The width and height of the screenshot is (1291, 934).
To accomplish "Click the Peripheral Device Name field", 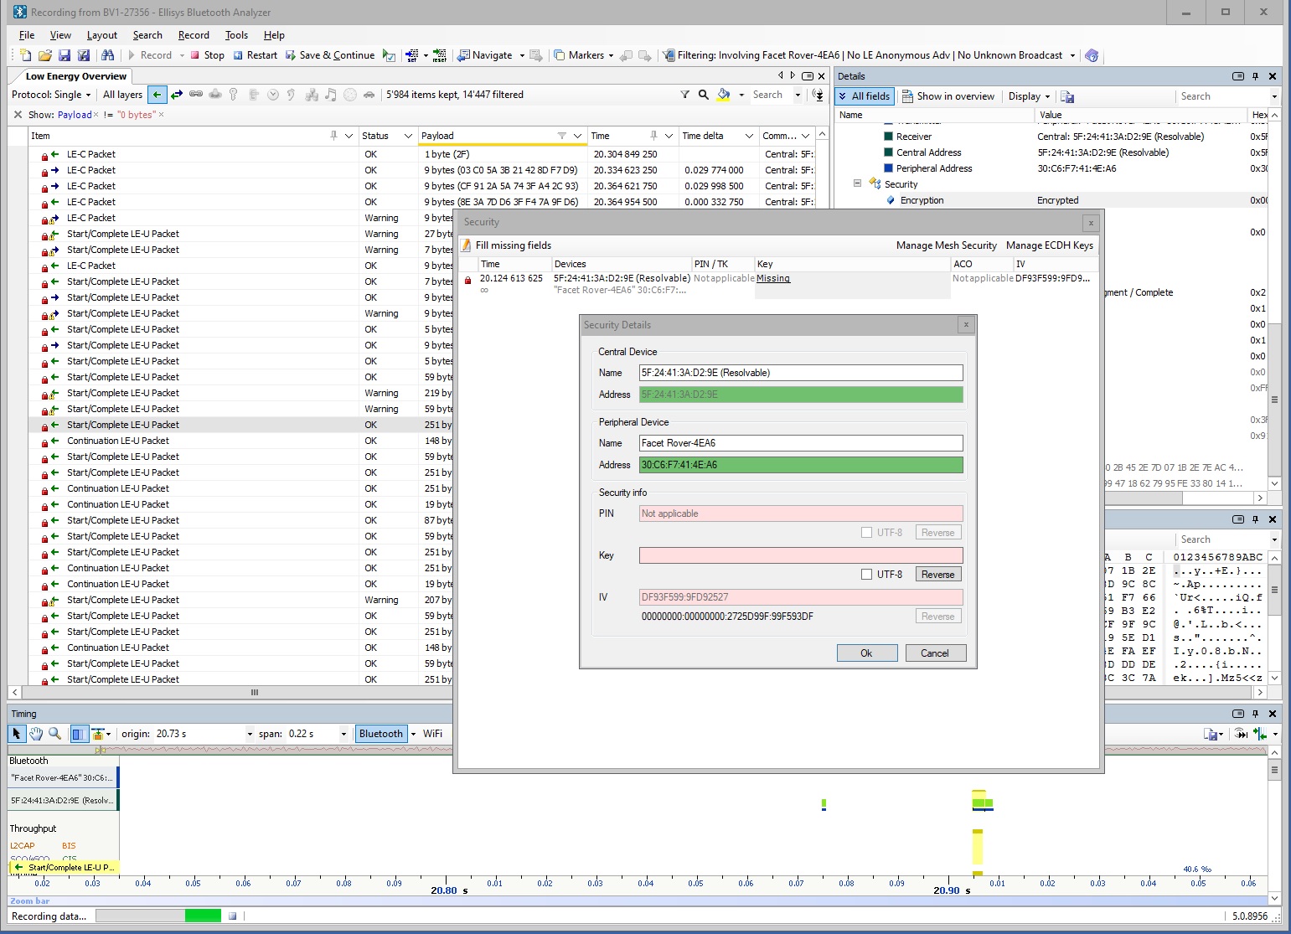I will click(x=801, y=443).
